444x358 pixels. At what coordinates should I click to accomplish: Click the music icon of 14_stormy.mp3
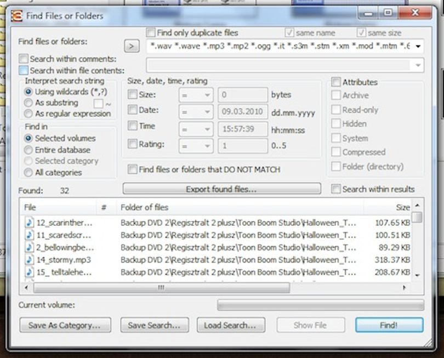[x=29, y=260]
